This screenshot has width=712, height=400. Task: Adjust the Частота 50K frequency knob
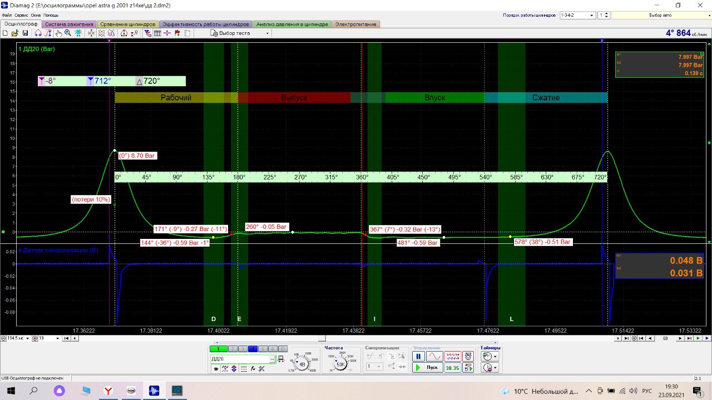(x=340, y=364)
